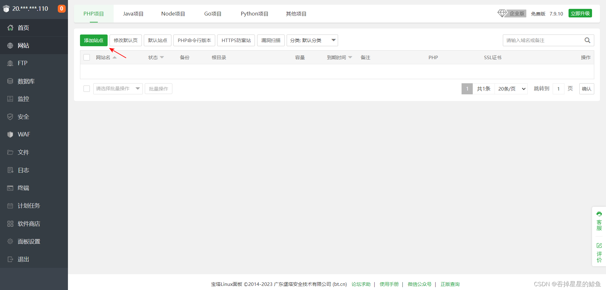Sort by 网站名 column arrow

click(x=115, y=57)
